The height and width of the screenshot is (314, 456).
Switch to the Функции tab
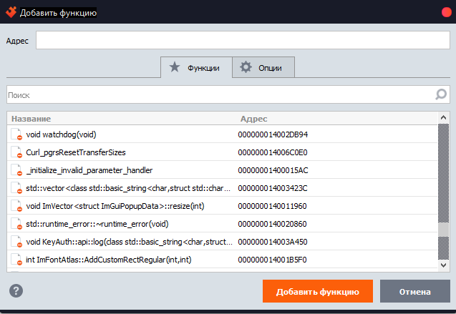[195, 67]
